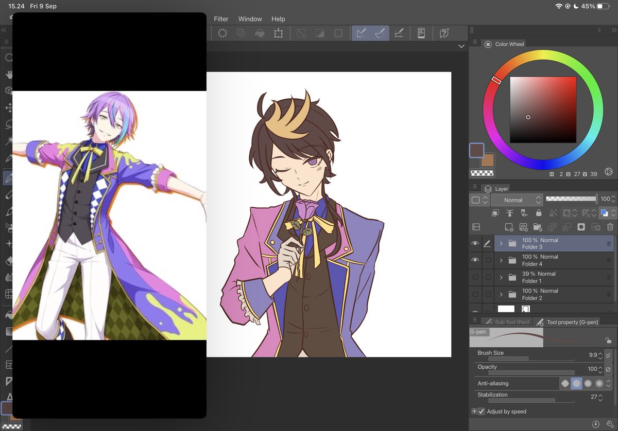Select the Color Wheel palette tab
618x431 pixels.
coord(504,44)
